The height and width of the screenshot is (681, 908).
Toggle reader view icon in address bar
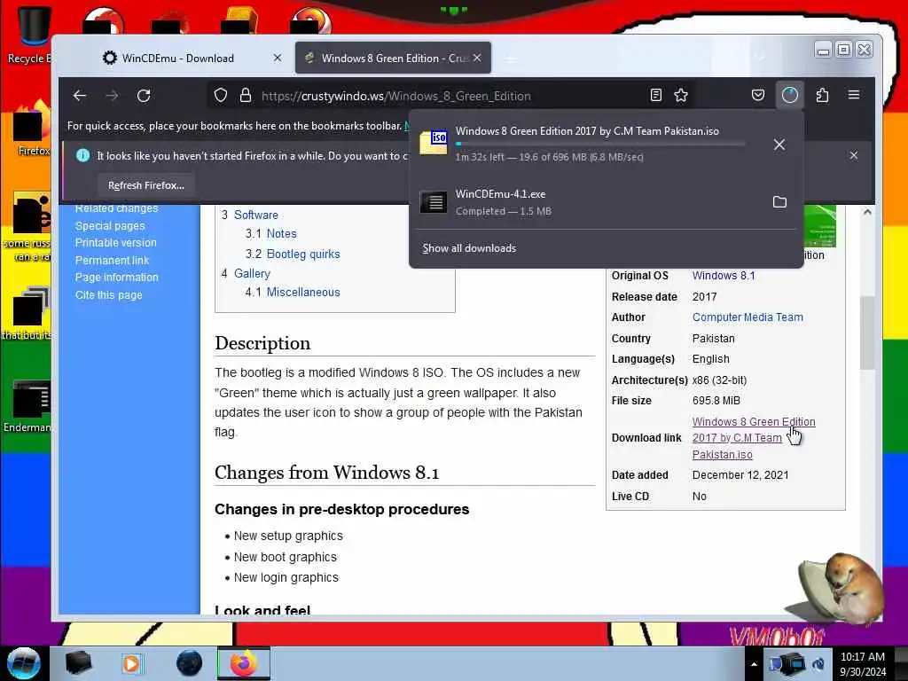click(655, 95)
